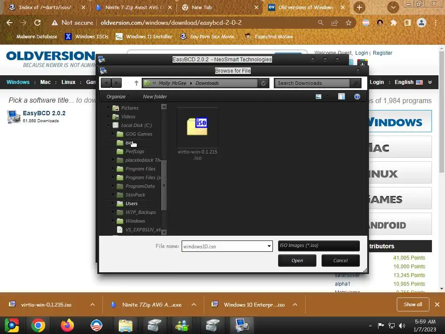Screen dimensions: 445x334
Task: Go up one folder level in file dialog
Action: [136, 83]
